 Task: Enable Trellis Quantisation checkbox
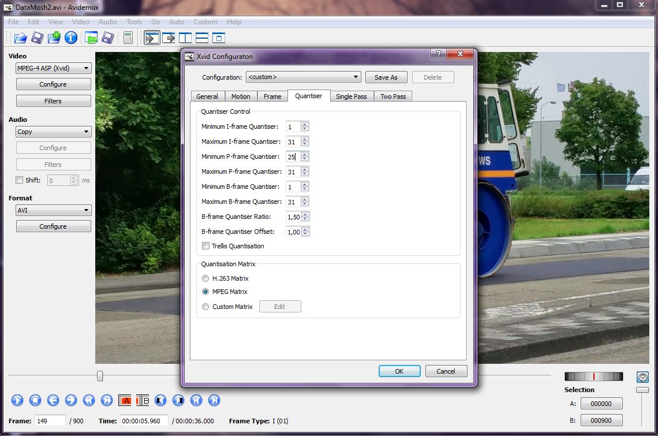point(205,246)
